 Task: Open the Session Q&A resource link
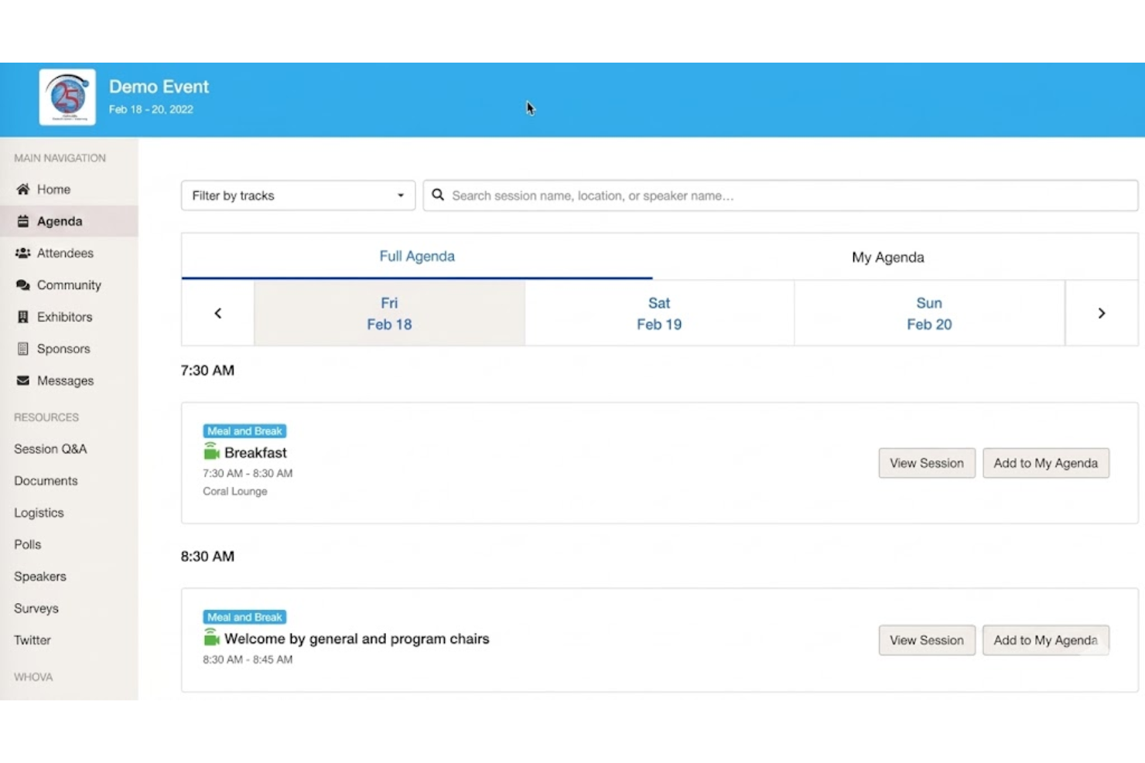[x=50, y=448]
